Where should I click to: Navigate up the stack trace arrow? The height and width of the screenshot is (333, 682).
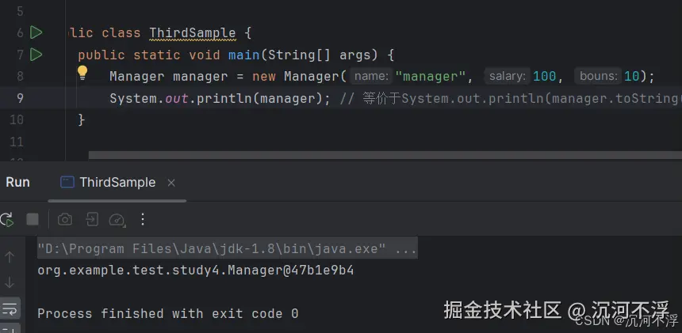click(x=10, y=257)
